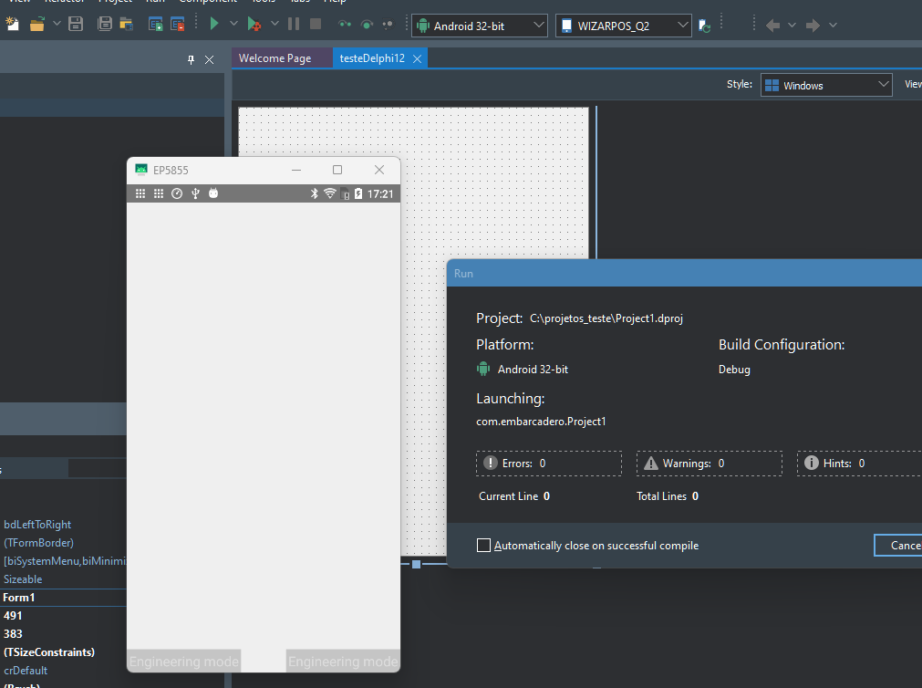Expand the Run without debugging dropdown arrow
This screenshot has width=922, height=688.
[233, 24]
